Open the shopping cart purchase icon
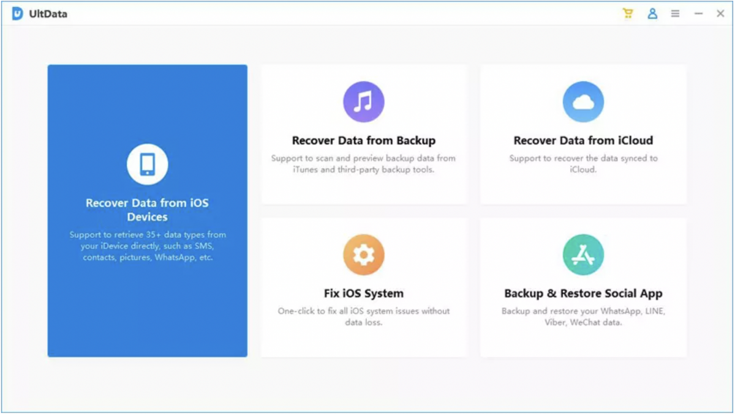The width and height of the screenshot is (735, 414). tap(628, 13)
